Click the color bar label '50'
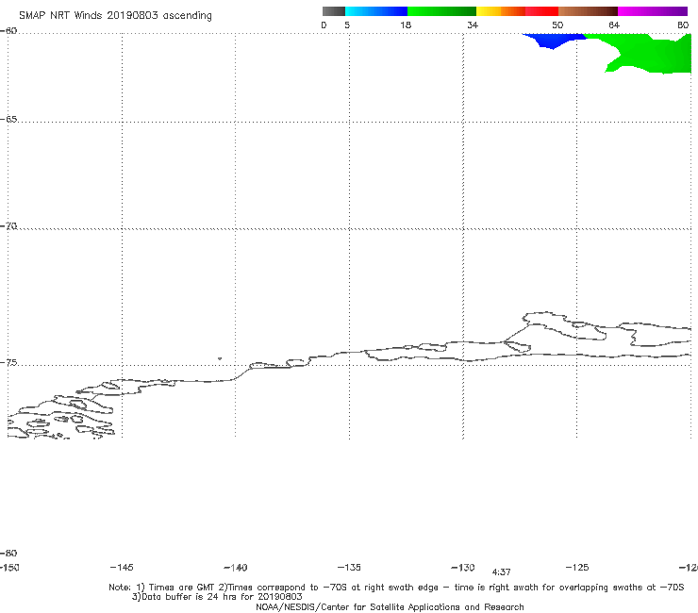 (x=557, y=25)
